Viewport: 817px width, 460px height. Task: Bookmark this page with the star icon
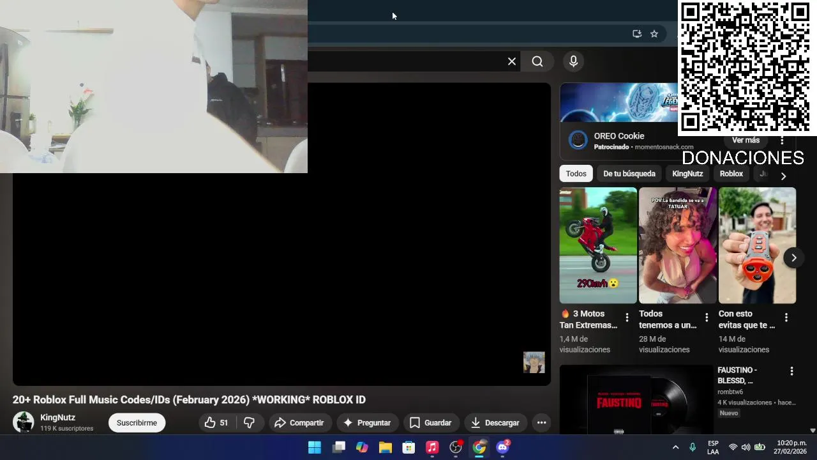pyautogui.click(x=654, y=34)
